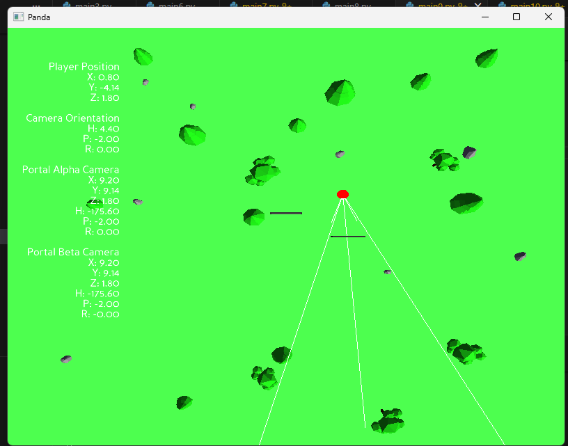The height and width of the screenshot is (446, 568).
Task: Click the gray rock at the right edge
Action: point(520,256)
